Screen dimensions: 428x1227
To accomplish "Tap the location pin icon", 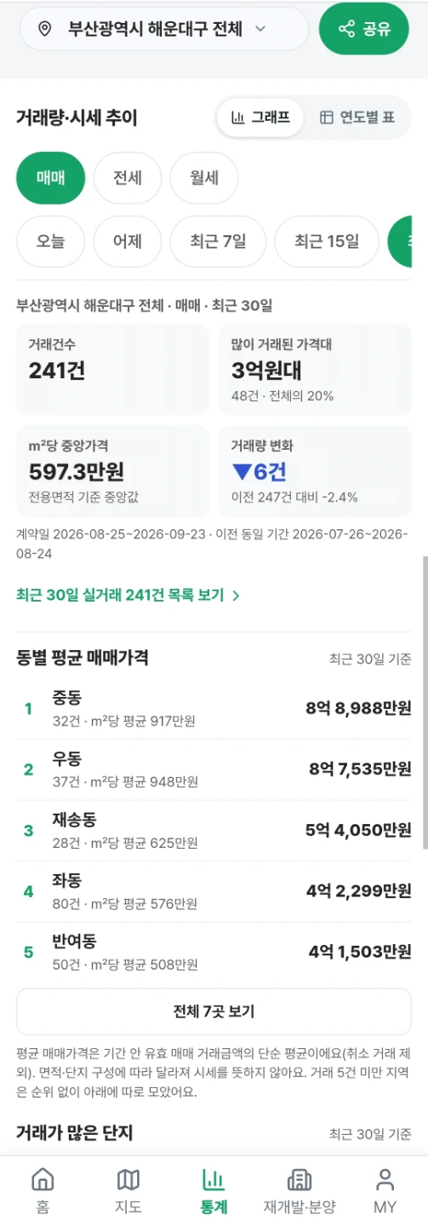I will [x=46, y=29].
